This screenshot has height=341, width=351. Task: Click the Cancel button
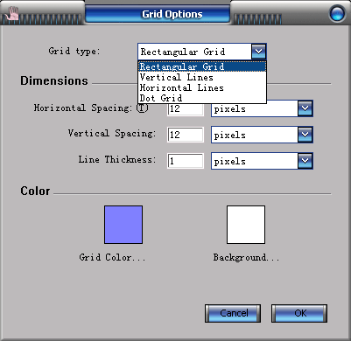233,313
